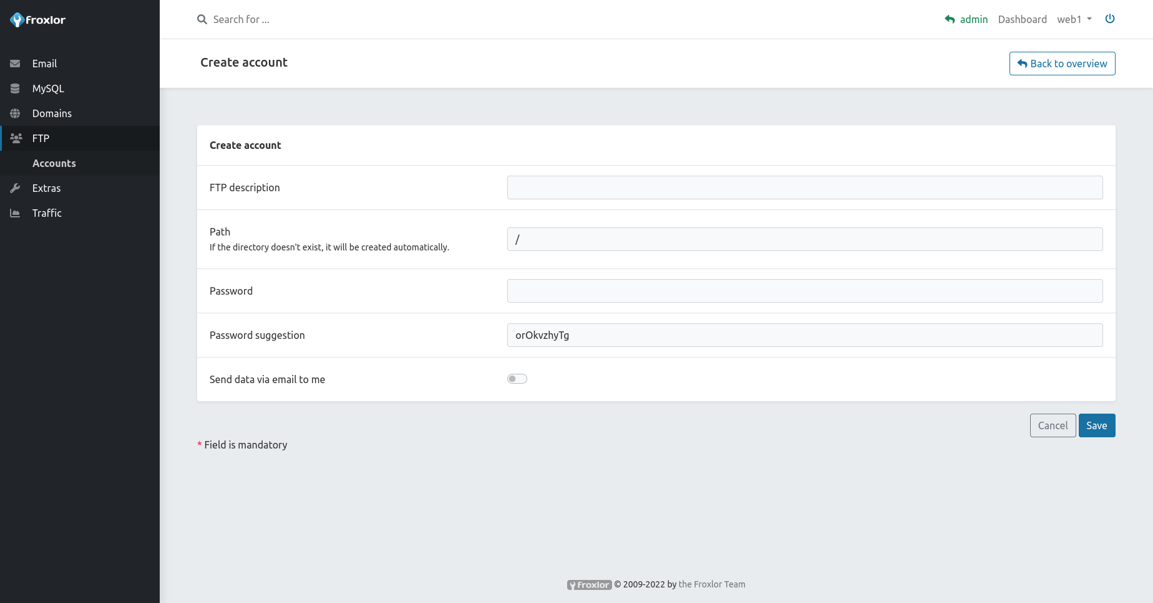Click the Email envelope icon
Screen dimensions: 1153x603
15,64
